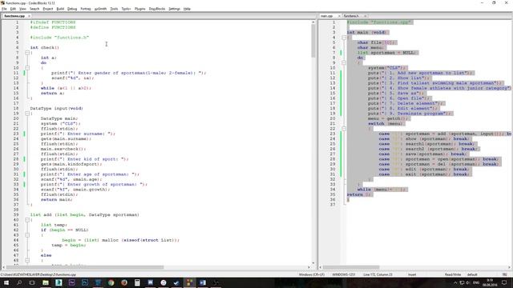Open Calculator from the taskbar
The width and height of the screenshot is (513, 288).
pos(137,282)
